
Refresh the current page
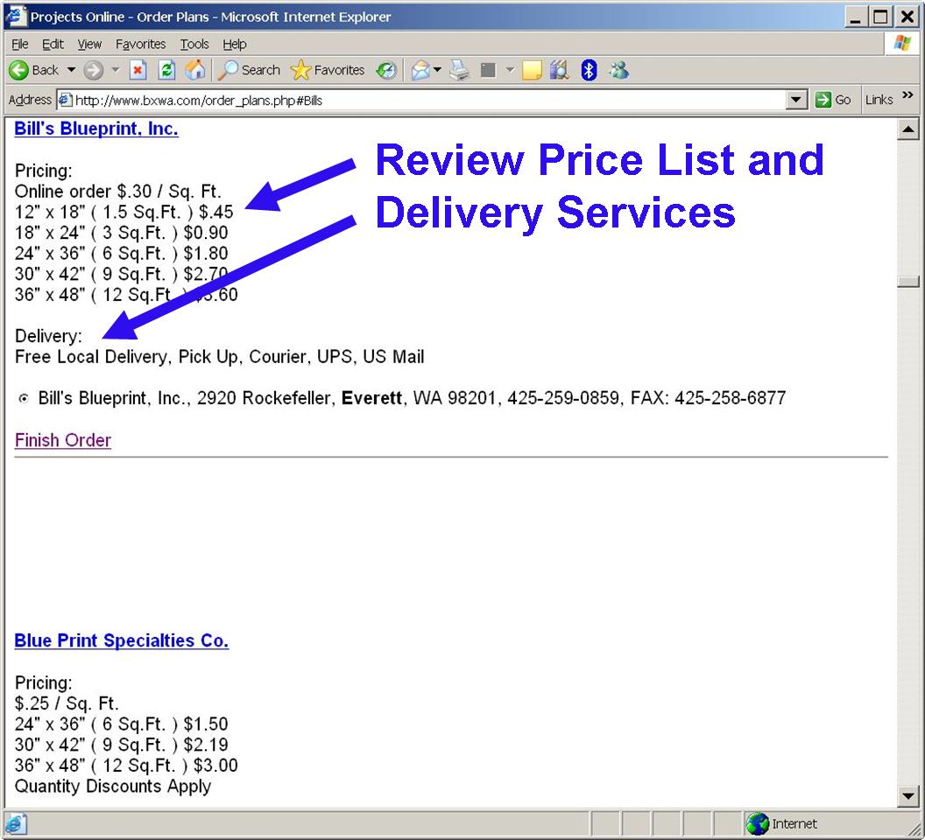167,71
